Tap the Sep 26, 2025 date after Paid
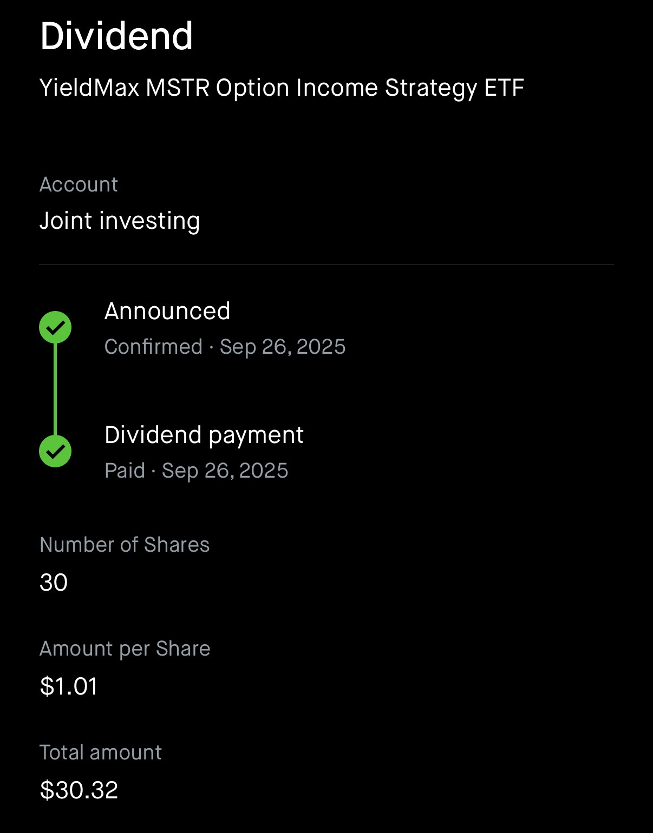Image resolution: width=653 pixels, height=833 pixels. click(x=225, y=471)
